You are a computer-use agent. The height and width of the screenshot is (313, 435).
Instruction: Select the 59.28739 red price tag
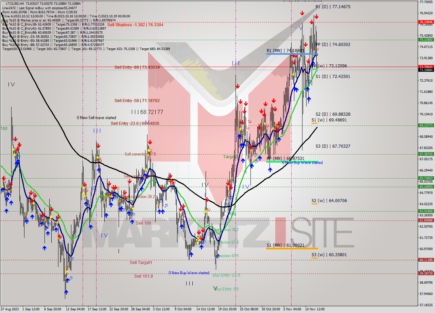click(426, 273)
